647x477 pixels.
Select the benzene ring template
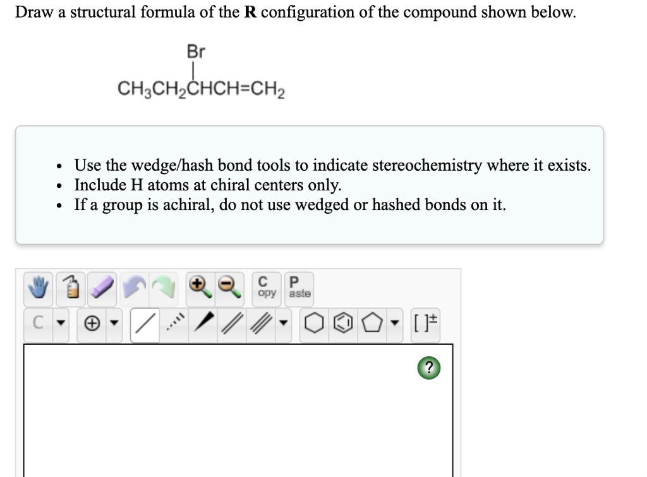click(343, 323)
